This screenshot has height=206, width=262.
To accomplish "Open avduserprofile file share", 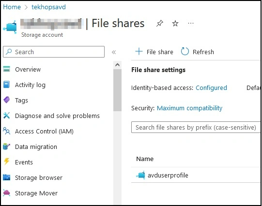I will coord(168,176).
